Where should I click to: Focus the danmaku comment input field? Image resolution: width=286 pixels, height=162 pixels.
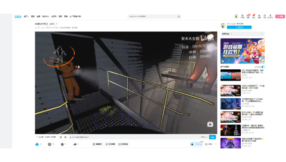coord(135,137)
